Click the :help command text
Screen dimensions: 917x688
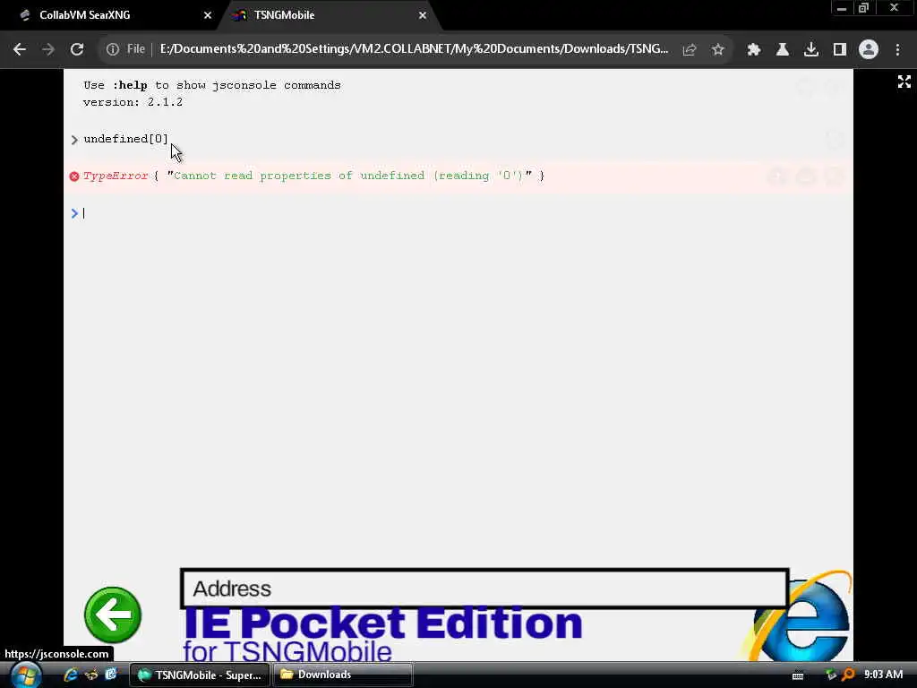(130, 85)
